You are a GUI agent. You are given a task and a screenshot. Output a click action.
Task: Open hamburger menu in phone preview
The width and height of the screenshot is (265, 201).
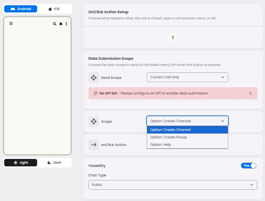[x=11, y=24]
